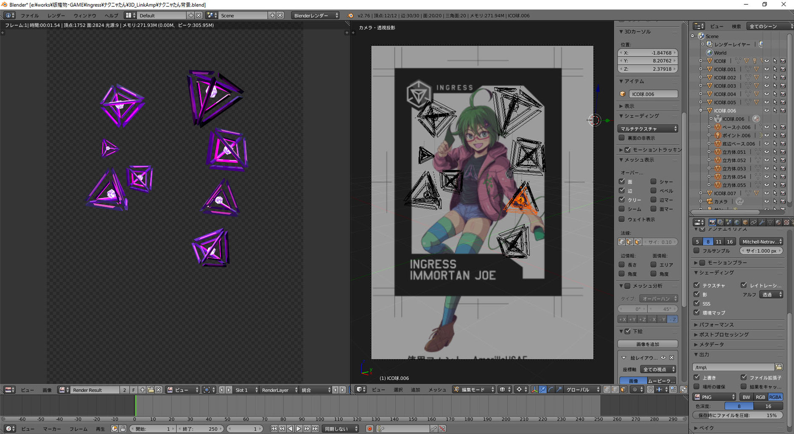Toggle visibility eye for 立方体.053
The image size is (794, 434).
tap(766, 168)
